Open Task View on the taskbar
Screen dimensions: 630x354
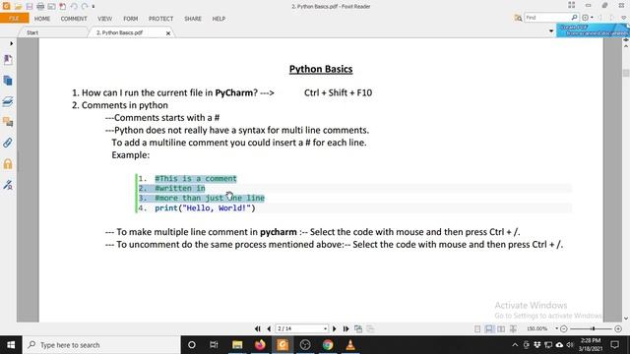214,345
